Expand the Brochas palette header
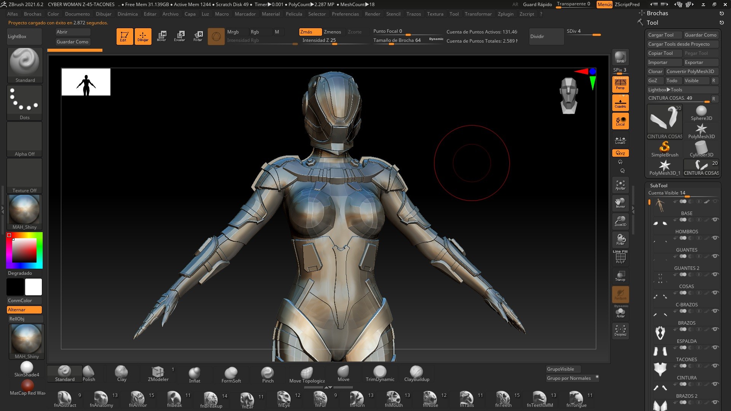Viewport: 731px width, 411px height. pyautogui.click(x=657, y=13)
